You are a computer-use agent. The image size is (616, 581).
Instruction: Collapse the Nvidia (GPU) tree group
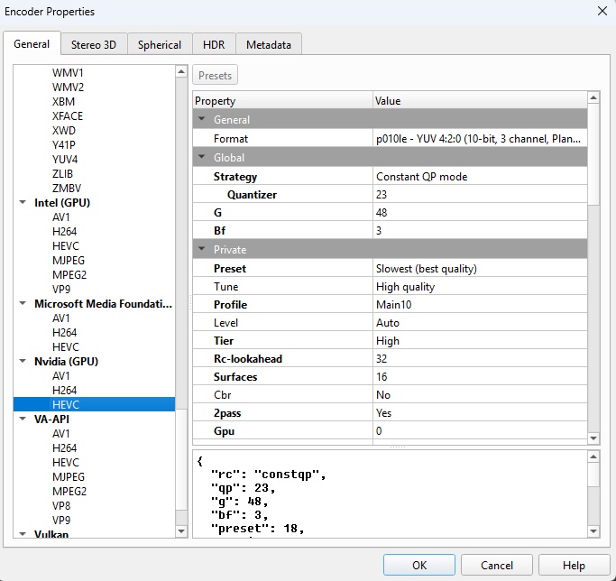tap(23, 362)
